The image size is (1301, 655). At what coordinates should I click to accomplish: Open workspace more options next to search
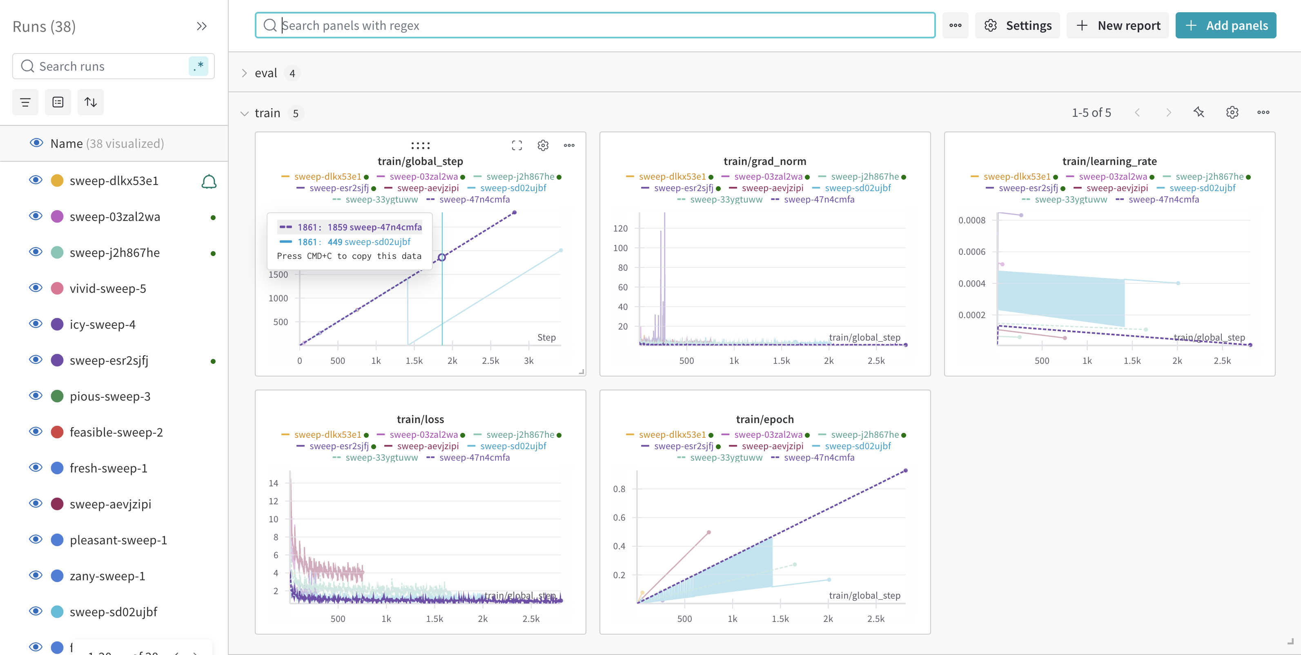tap(955, 25)
